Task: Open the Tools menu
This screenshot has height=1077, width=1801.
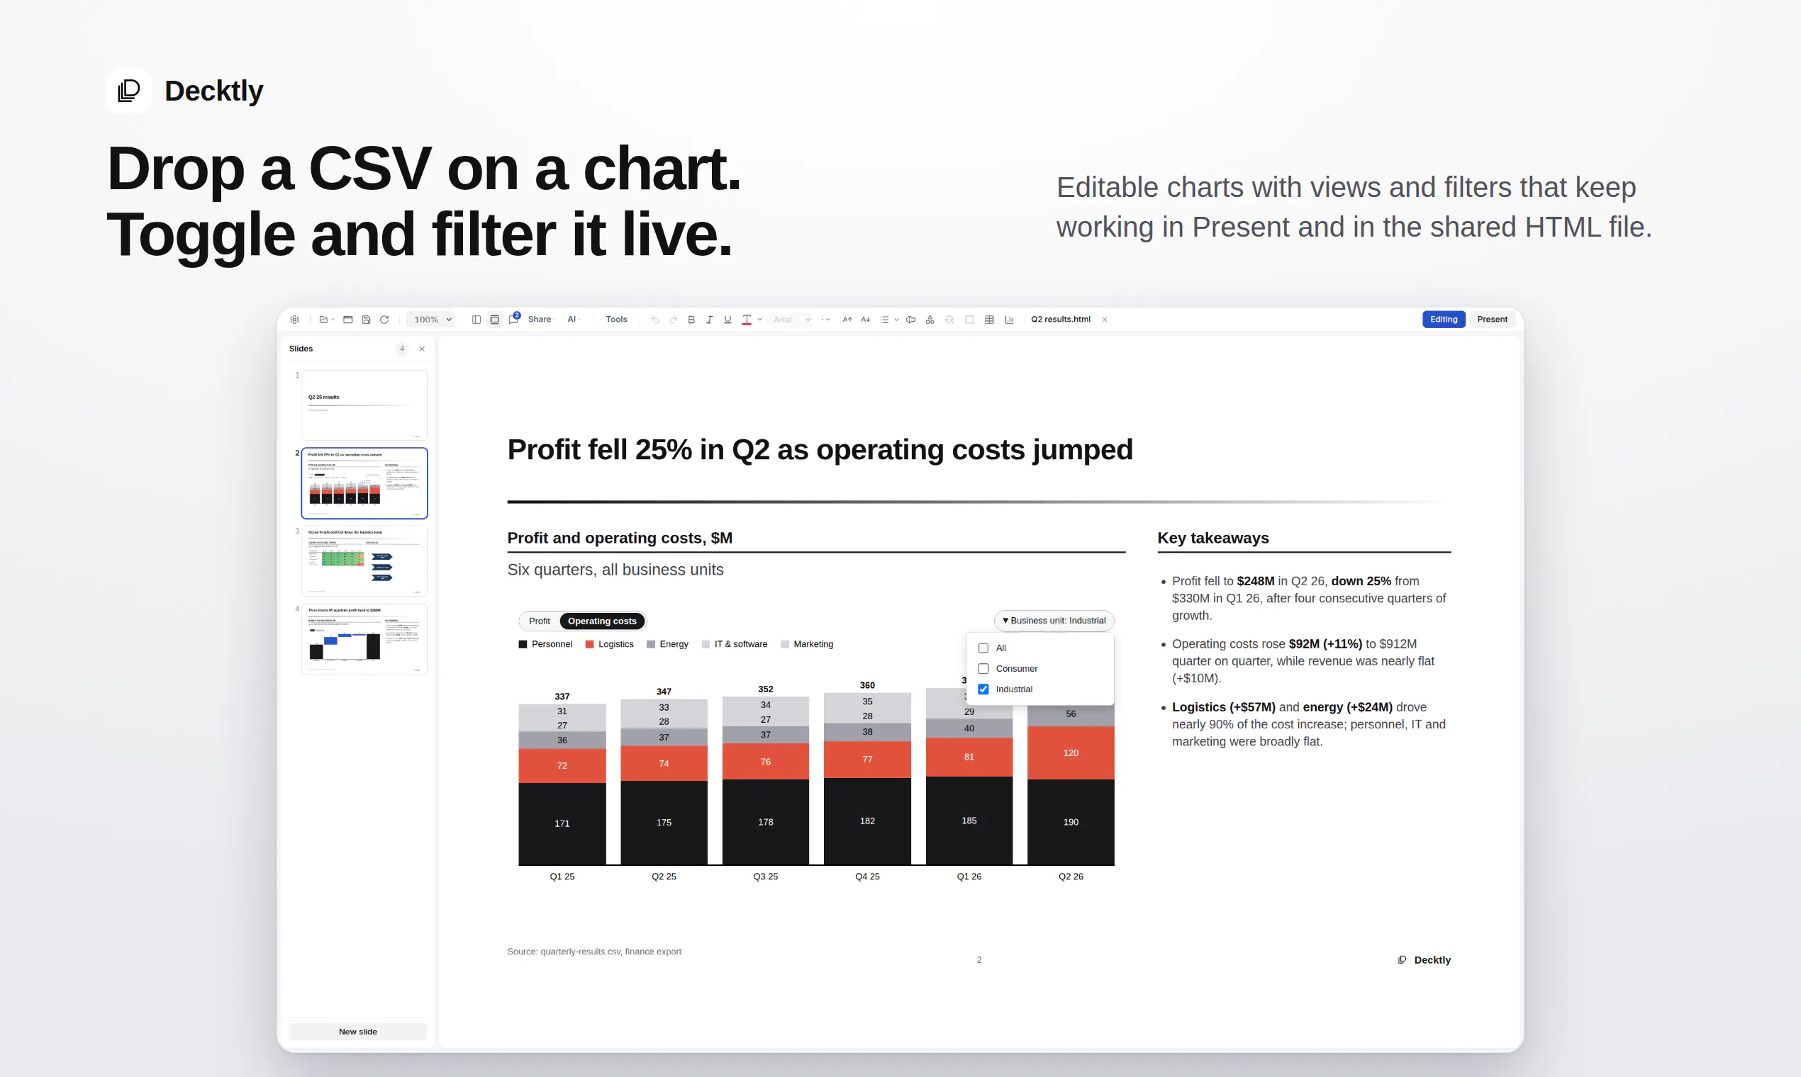Action: click(617, 320)
